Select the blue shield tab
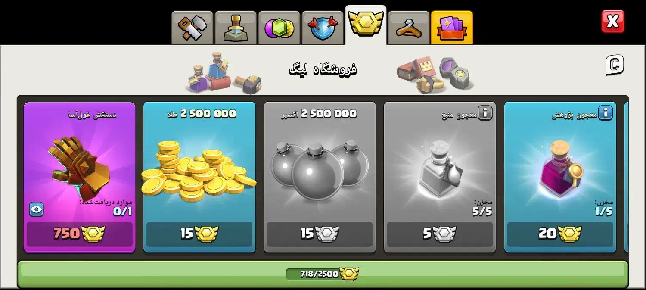 tap(323, 28)
